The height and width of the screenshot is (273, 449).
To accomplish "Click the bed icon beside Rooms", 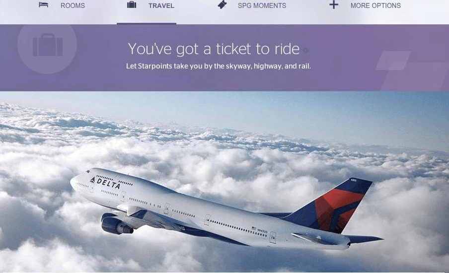I will pyautogui.click(x=43, y=4).
